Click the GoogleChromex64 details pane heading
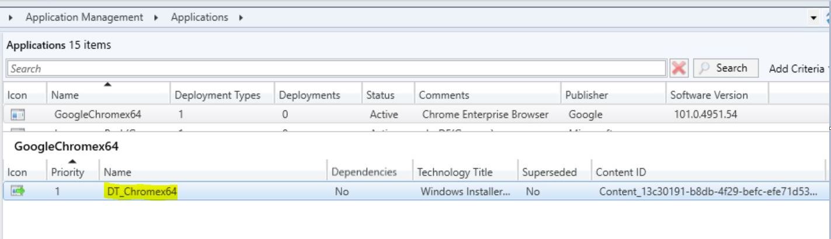The width and height of the screenshot is (831, 239). [x=67, y=147]
